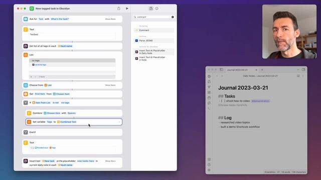This screenshot has height=180, width=321.
Task: Select the Comment action in search results
Action: click(154, 30)
